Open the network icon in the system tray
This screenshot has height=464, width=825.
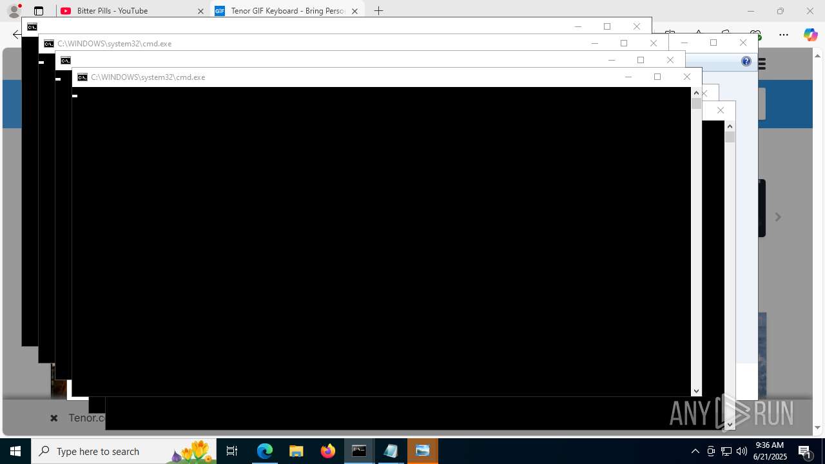(x=726, y=451)
